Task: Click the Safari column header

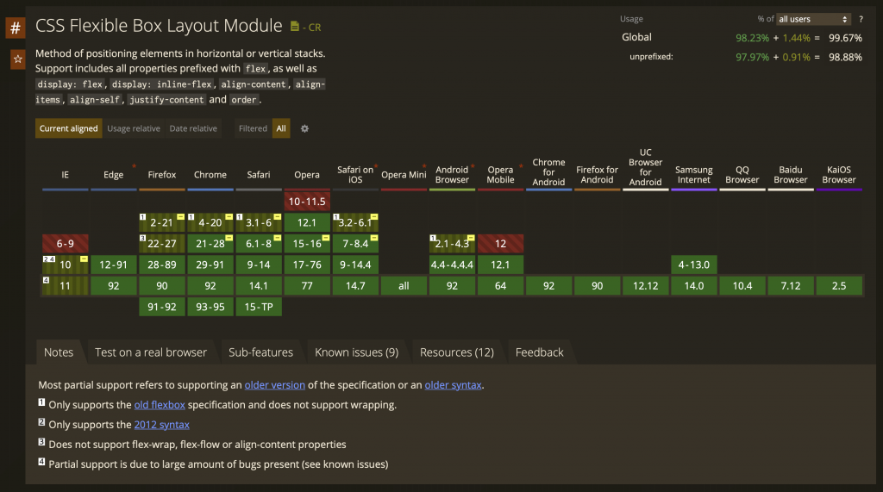Action: (x=259, y=175)
